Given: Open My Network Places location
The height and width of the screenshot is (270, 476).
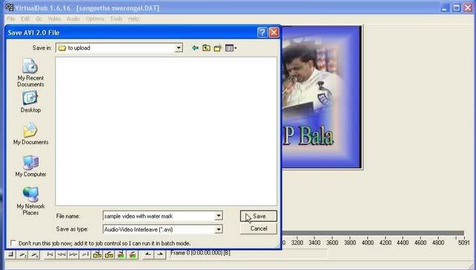Looking at the screenshot, I should pyautogui.click(x=30, y=201).
